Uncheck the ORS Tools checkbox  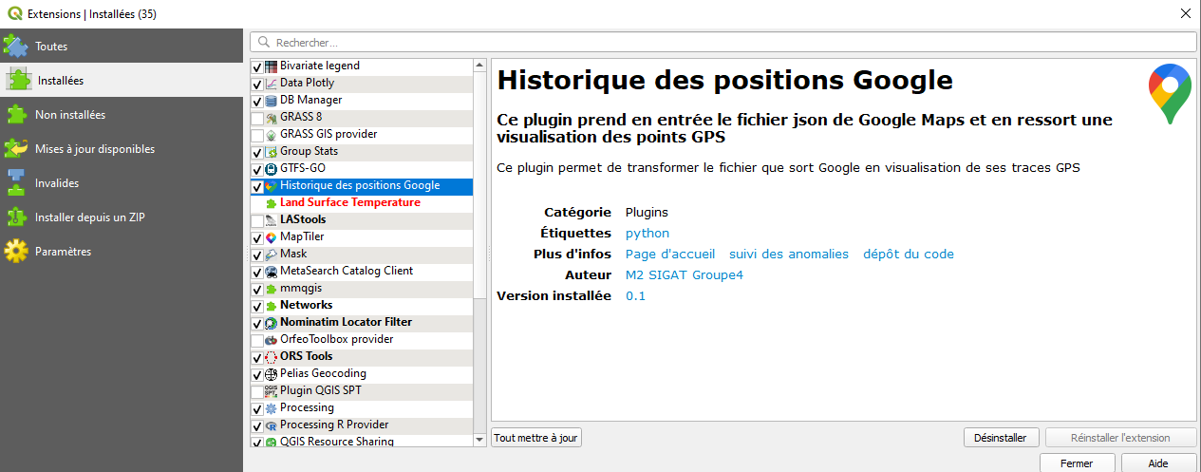[x=257, y=358]
